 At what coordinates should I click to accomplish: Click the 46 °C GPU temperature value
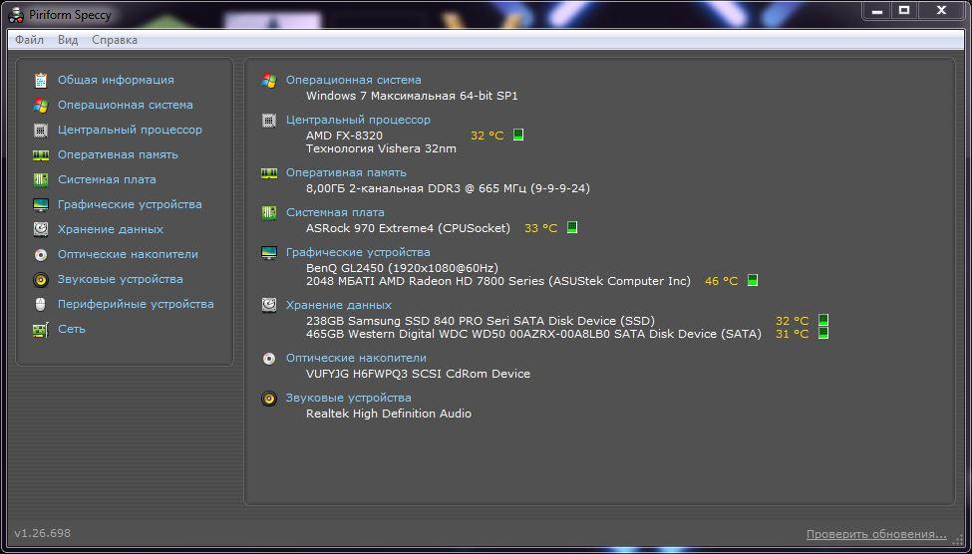click(x=722, y=281)
